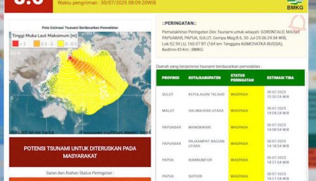Click the notification bell icon in warning box
The image size is (316, 181).
click(297, 23)
